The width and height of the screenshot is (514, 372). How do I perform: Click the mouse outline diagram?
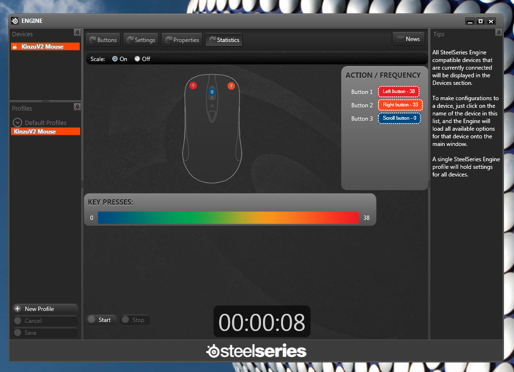[x=212, y=128]
